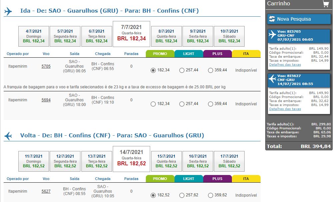Choose outbound date 4/7/2021 Domingo

coord(34,36)
